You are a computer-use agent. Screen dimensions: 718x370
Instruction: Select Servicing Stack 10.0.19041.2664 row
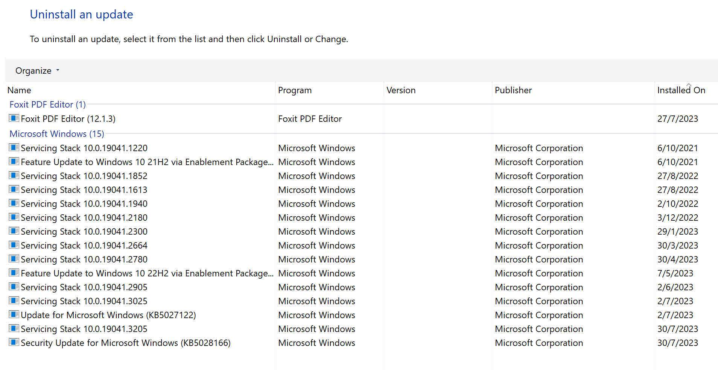pyautogui.click(x=84, y=246)
